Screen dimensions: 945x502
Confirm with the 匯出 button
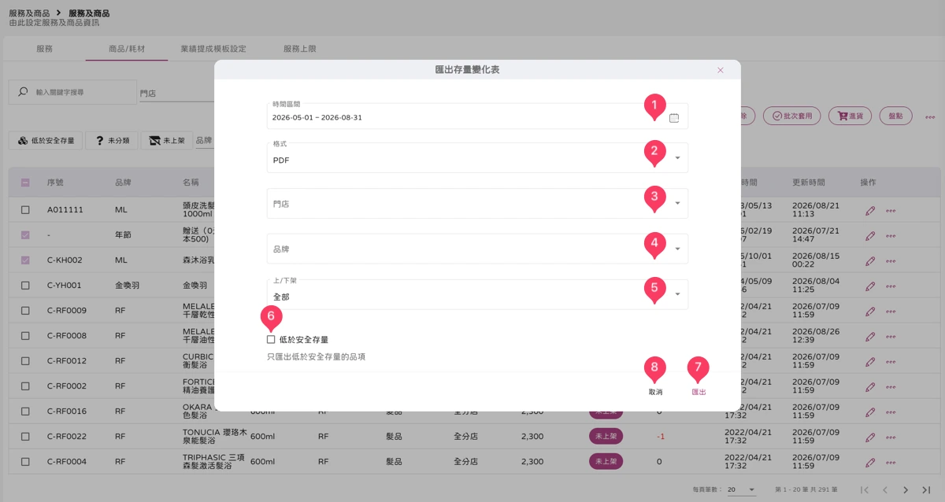[x=699, y=392]
